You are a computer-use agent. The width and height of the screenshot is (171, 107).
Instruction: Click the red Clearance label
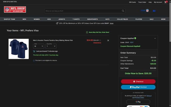click(x=97, y=43)
